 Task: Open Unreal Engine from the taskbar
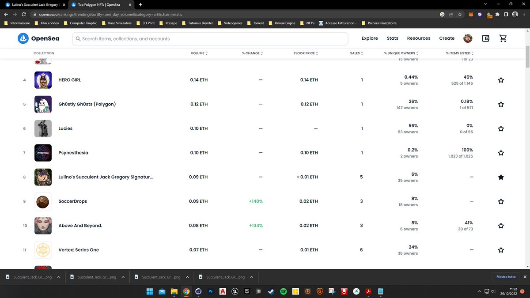click(x=235, y=291)
